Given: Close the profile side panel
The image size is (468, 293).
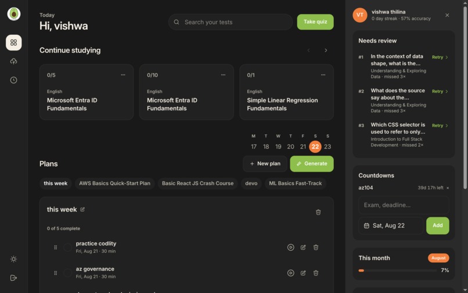Looking at the screenshot, I should (x=447, y=15).
